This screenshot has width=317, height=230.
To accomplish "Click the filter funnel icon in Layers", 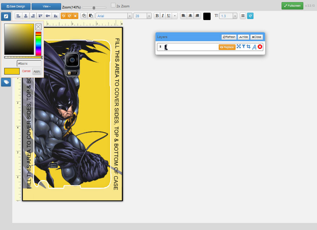I will [x=244, y=47].
